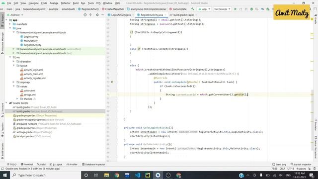Open Windows Start menu
The image size is (318, 179).
[5, 175]
